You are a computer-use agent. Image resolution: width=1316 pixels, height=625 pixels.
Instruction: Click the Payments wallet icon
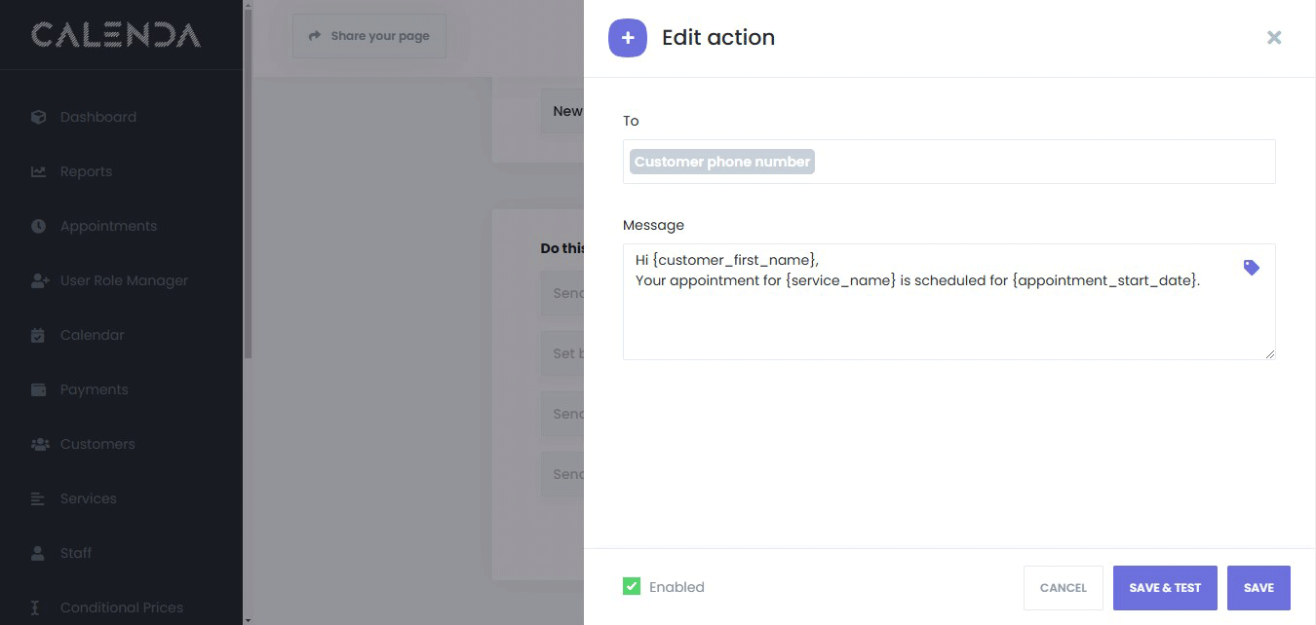(x=39, y=389)
